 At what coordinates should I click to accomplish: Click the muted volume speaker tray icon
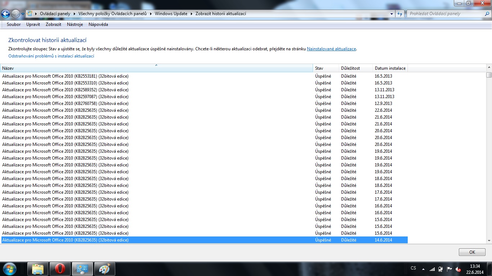click(x=458, y=269)
